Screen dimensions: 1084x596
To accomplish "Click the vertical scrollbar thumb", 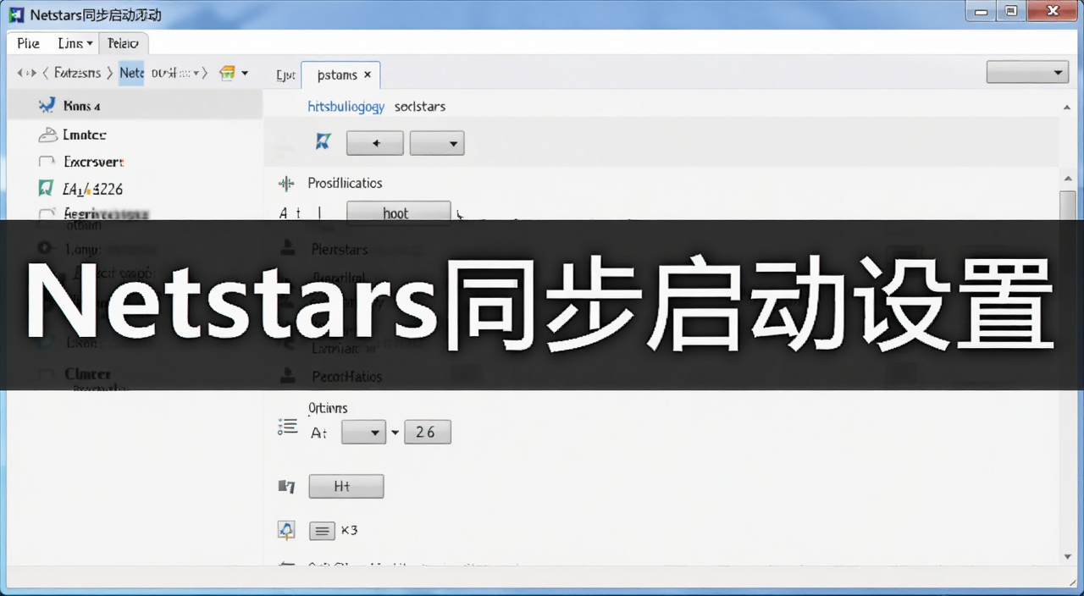I will tap(1068, 206).
